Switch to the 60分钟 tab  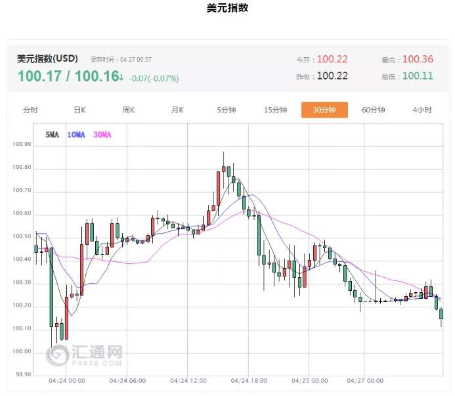(x=373, y=110)
